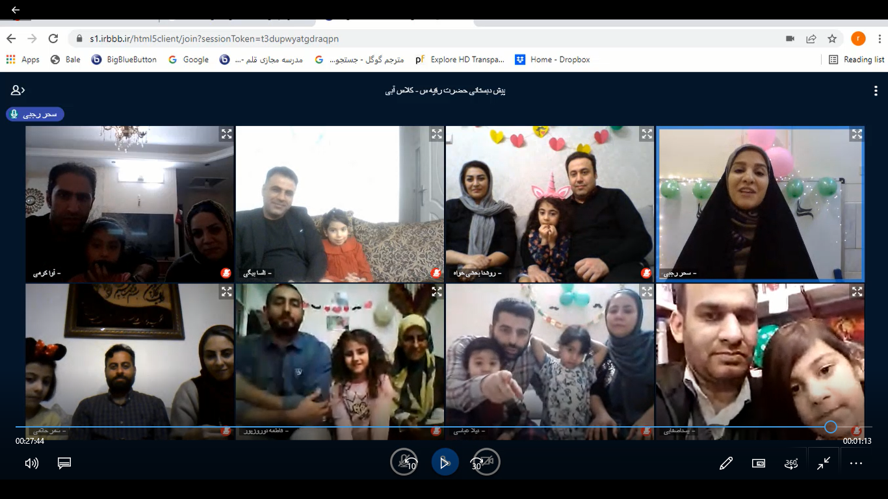Click the seek bar progress handle
This screenshot has width=888, height=499.
tap(830, 427)
